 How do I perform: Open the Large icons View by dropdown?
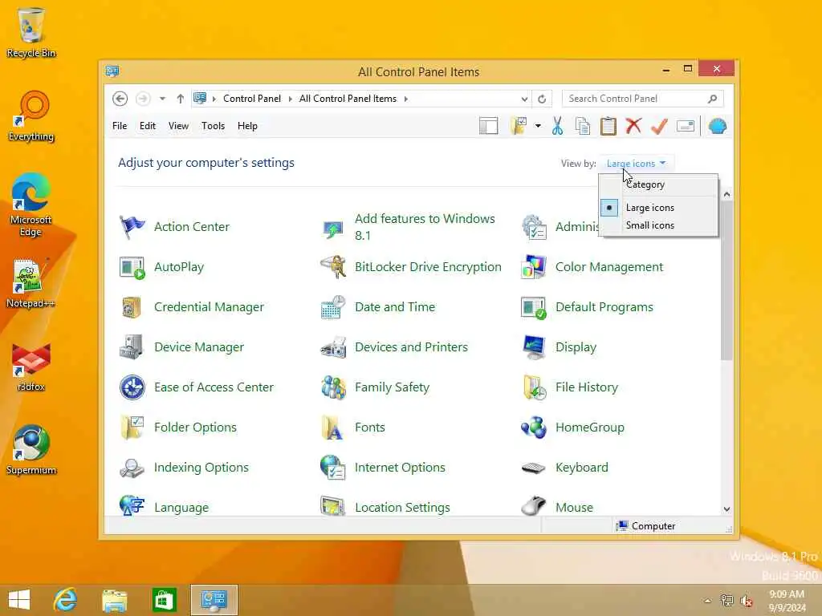636,164
